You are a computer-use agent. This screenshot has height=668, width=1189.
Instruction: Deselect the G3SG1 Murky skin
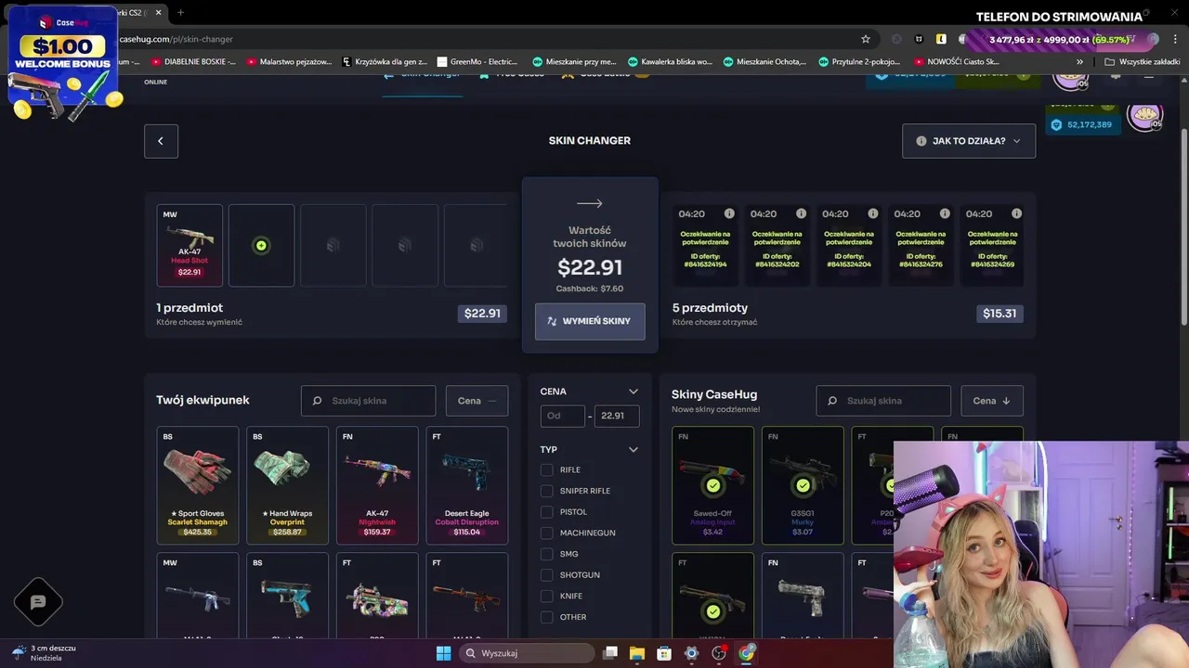(x=803, y=485)
